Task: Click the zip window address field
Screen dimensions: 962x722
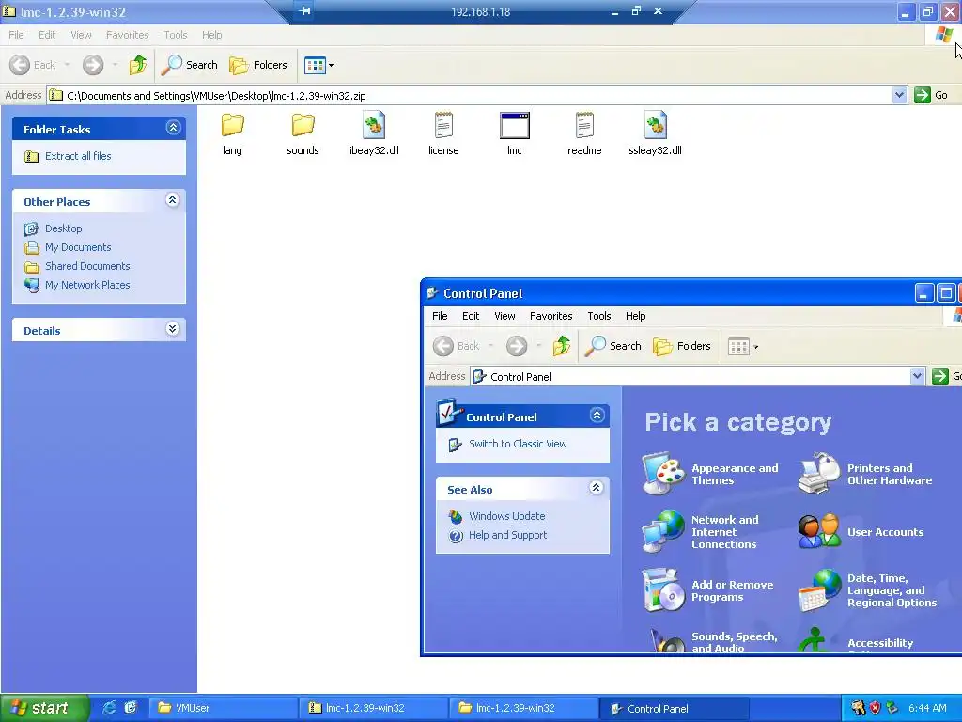Action: pyautogui.click(x=470, y=95)
